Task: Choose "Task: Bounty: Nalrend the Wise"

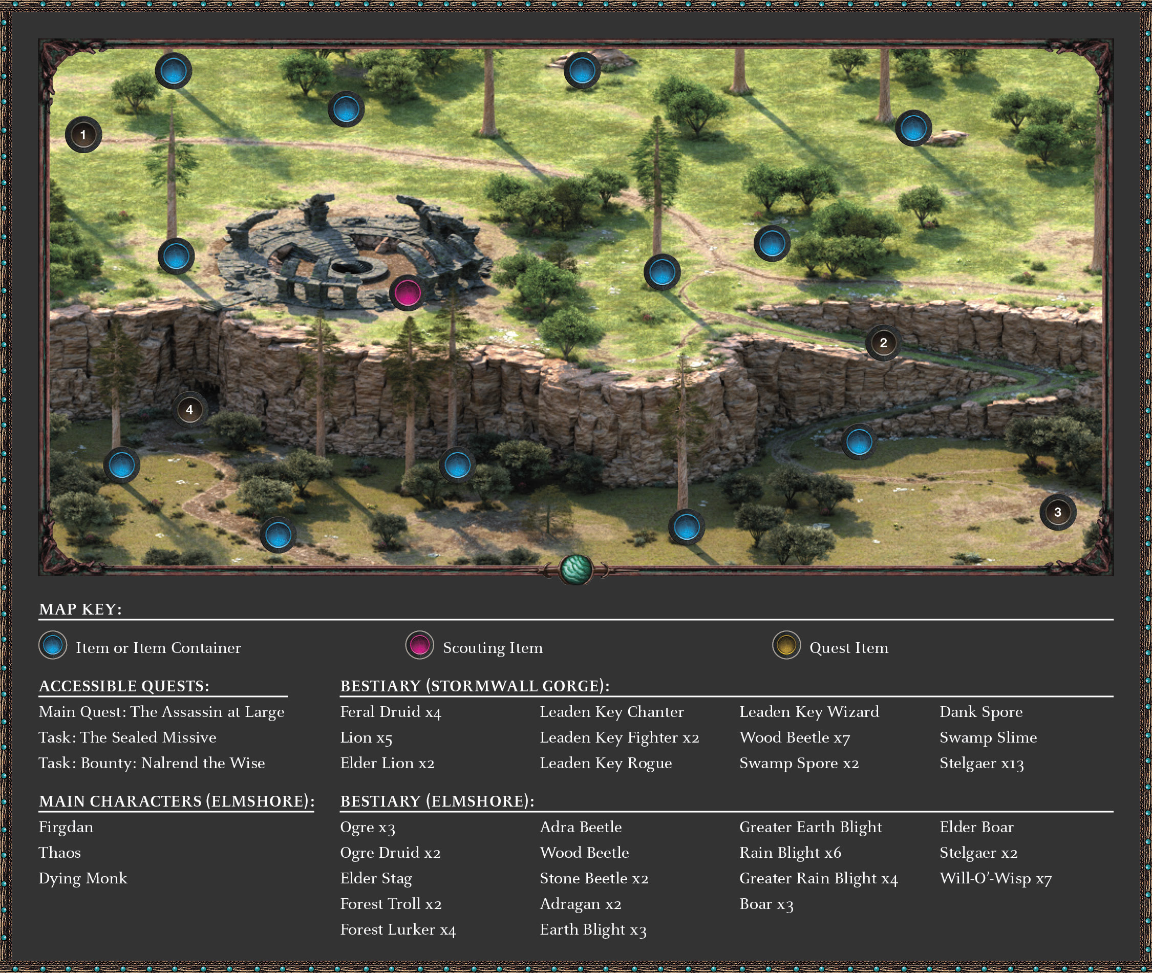Action: (x=152, y=763)
